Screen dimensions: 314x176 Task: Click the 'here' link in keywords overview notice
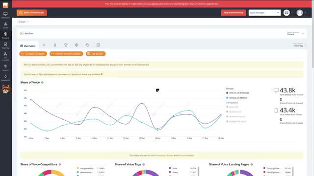[x=69, y=74]
